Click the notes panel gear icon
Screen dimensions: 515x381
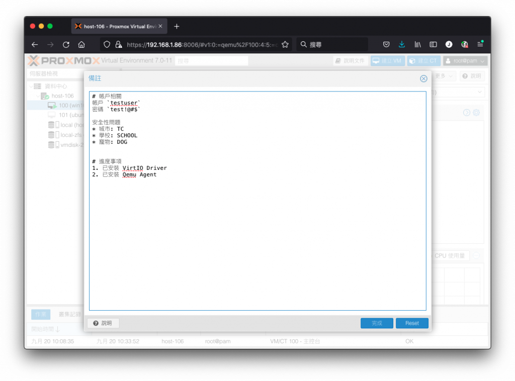476,113
